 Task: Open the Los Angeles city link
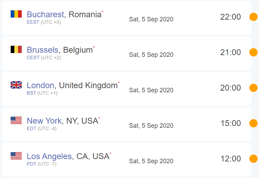click(x=49, y=156)
